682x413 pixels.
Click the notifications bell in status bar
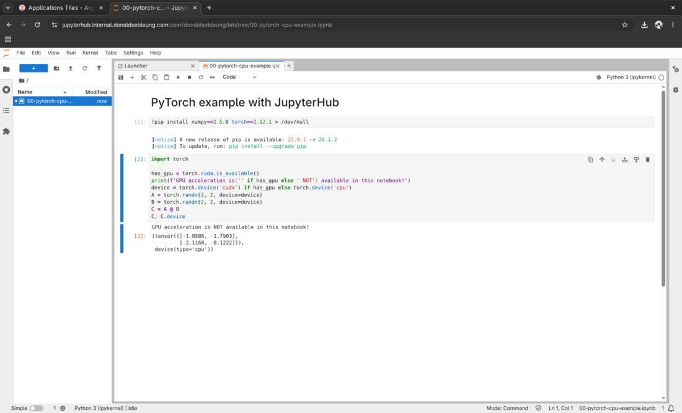pyautogui.click(x=671, y=408)
